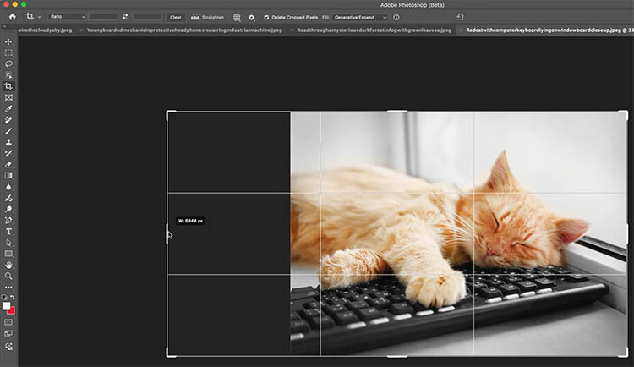The width and height of the screenshot is (634, 367).
Task: Change the screen mode
Action: coord(8,334)
